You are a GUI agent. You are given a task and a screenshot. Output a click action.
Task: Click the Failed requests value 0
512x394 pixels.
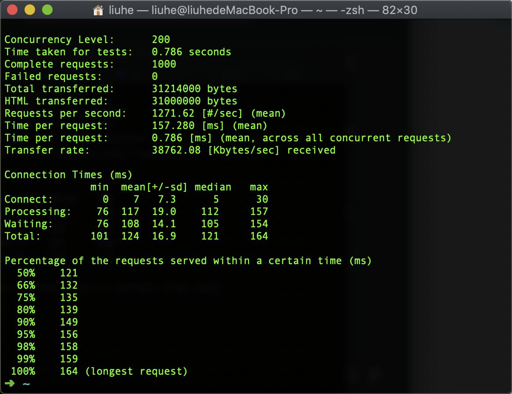pyautogui.click(x=155, y=76)
